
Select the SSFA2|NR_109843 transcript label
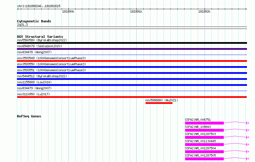198,127
